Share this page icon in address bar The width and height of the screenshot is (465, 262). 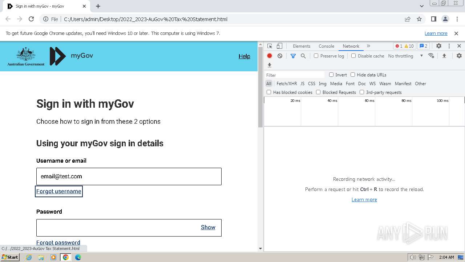click(408, 19)
